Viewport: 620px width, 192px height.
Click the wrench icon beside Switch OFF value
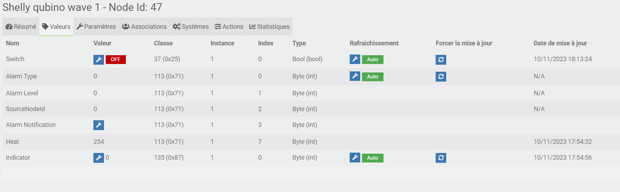pos(99,59)
